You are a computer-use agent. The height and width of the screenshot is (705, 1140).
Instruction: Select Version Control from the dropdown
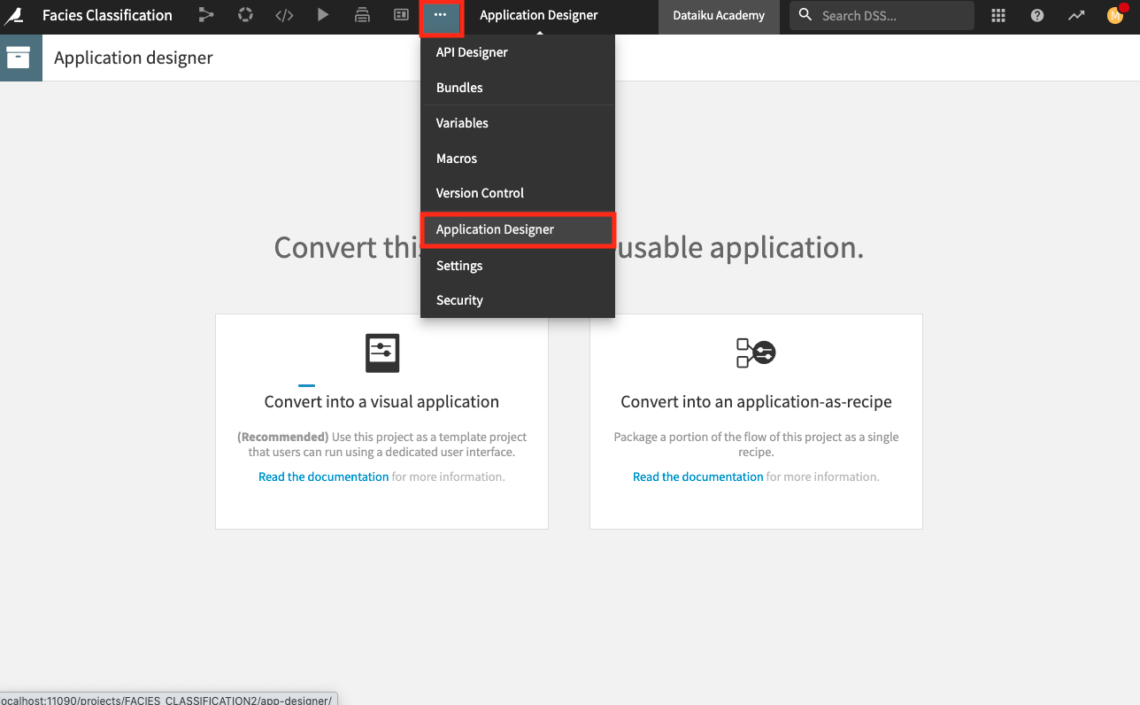click(479, 192)
